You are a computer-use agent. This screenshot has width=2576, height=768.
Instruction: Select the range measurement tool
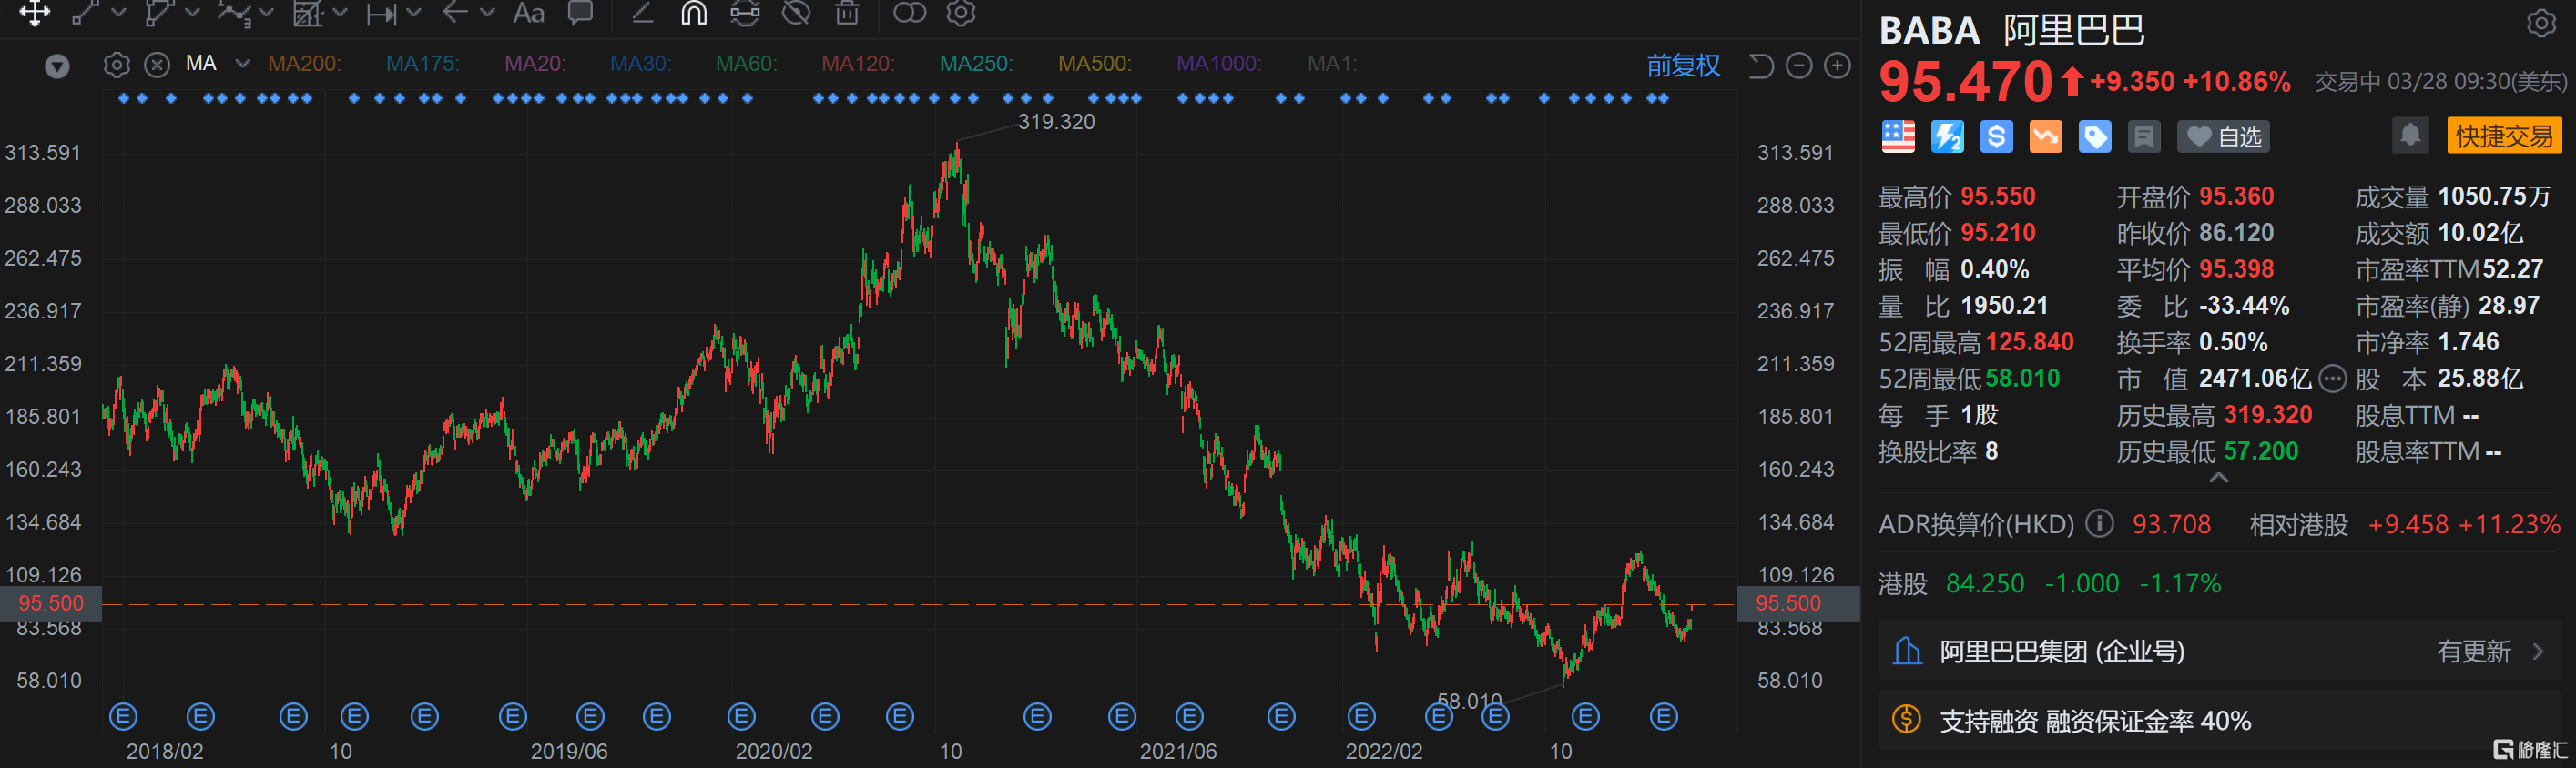coord(381,14)
